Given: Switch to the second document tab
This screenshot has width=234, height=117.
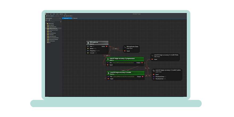Looking at the screenshot, I should point(76,18).
